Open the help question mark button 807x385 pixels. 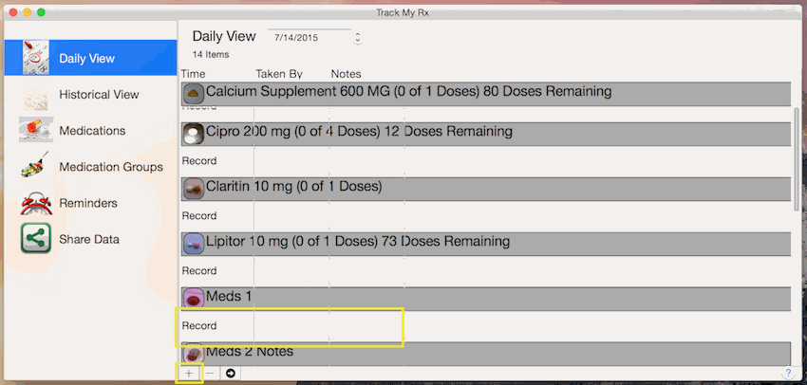click(787, 374)
